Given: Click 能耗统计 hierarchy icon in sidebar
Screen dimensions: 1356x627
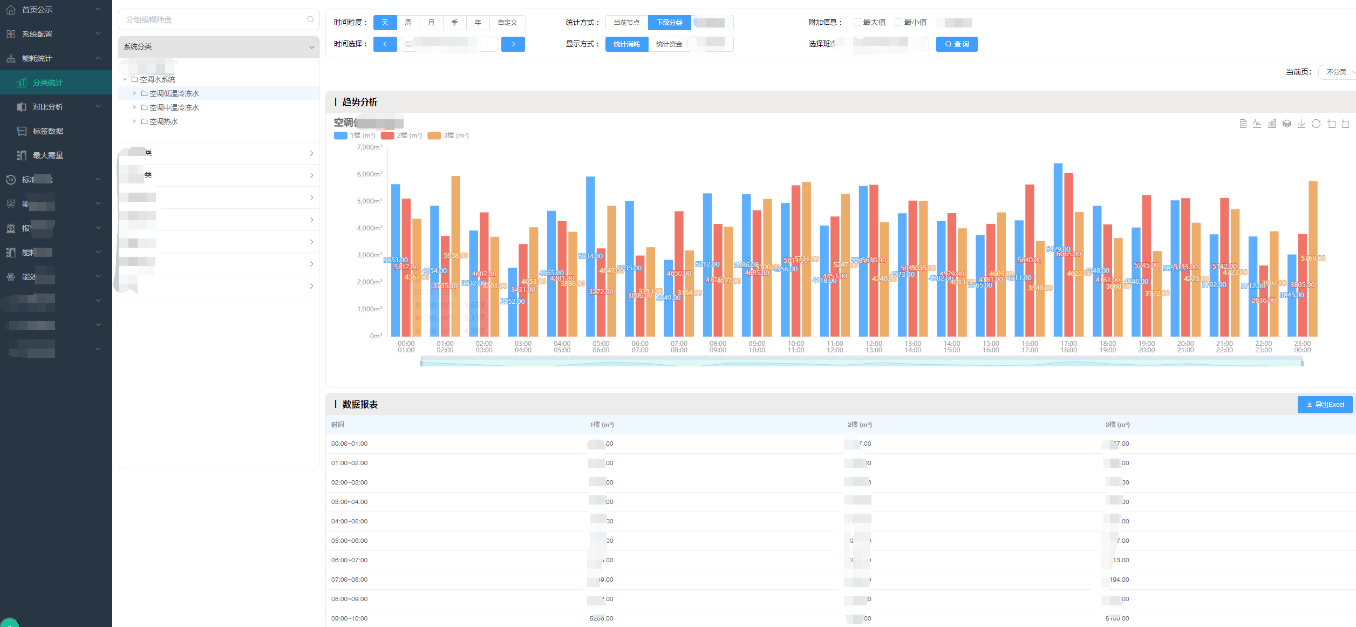Looking at the screenshot, I should pos(11,58).
